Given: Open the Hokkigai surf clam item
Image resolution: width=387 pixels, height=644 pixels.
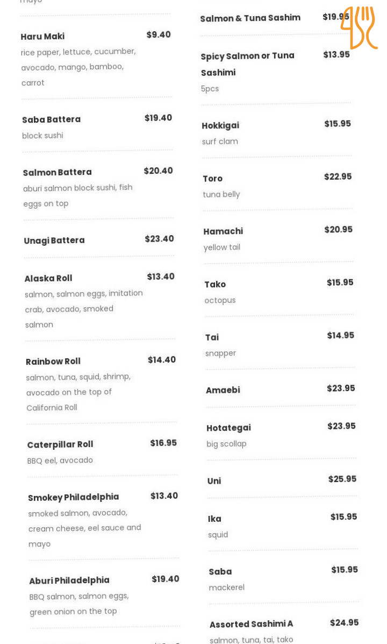Looking at the screenshot, I should [220, 125].
